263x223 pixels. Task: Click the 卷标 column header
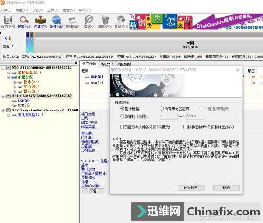pos(85,71)
